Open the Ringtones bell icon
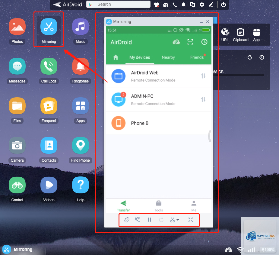The width and height of the screenshot is (279, 255). click(81, 66)
